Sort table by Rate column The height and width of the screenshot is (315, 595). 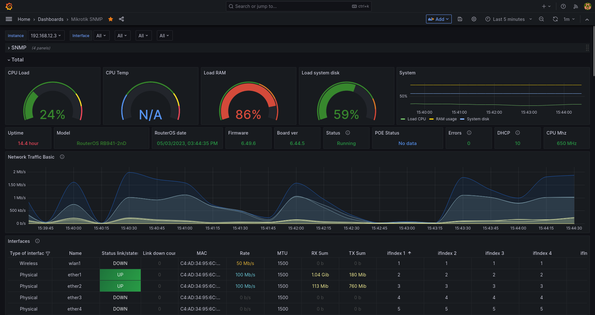245,253
